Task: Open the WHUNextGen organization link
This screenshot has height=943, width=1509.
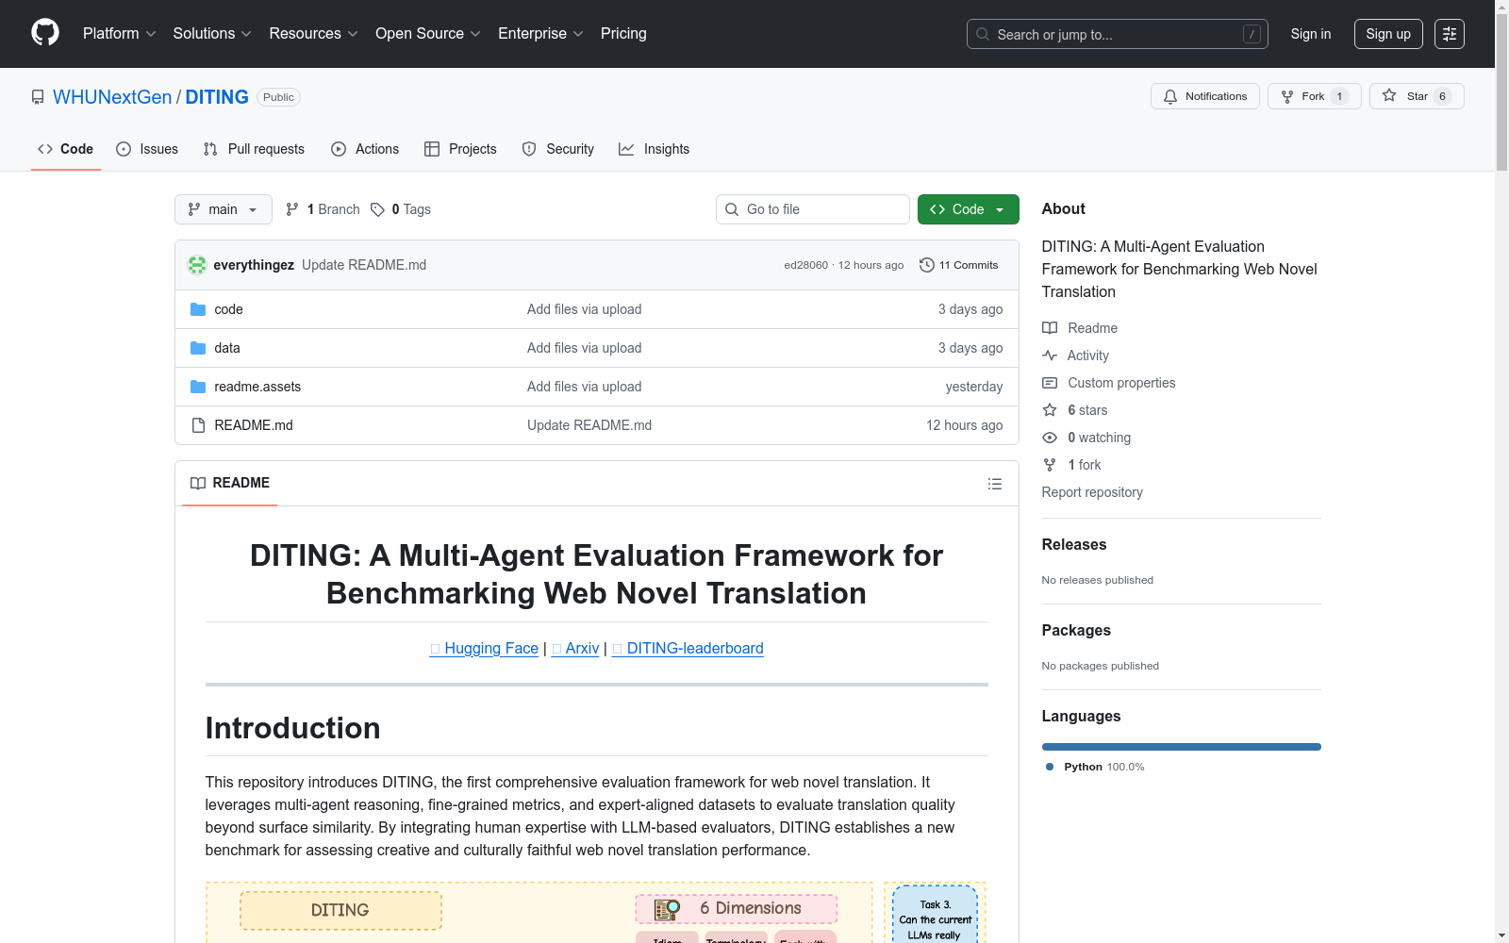Action: (112, 97)
